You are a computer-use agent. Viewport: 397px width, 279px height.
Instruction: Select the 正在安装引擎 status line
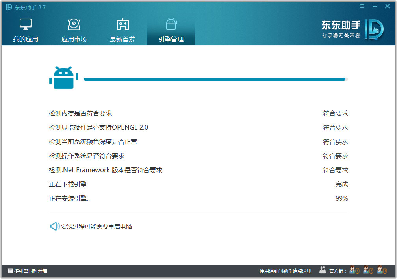[69, 199]
